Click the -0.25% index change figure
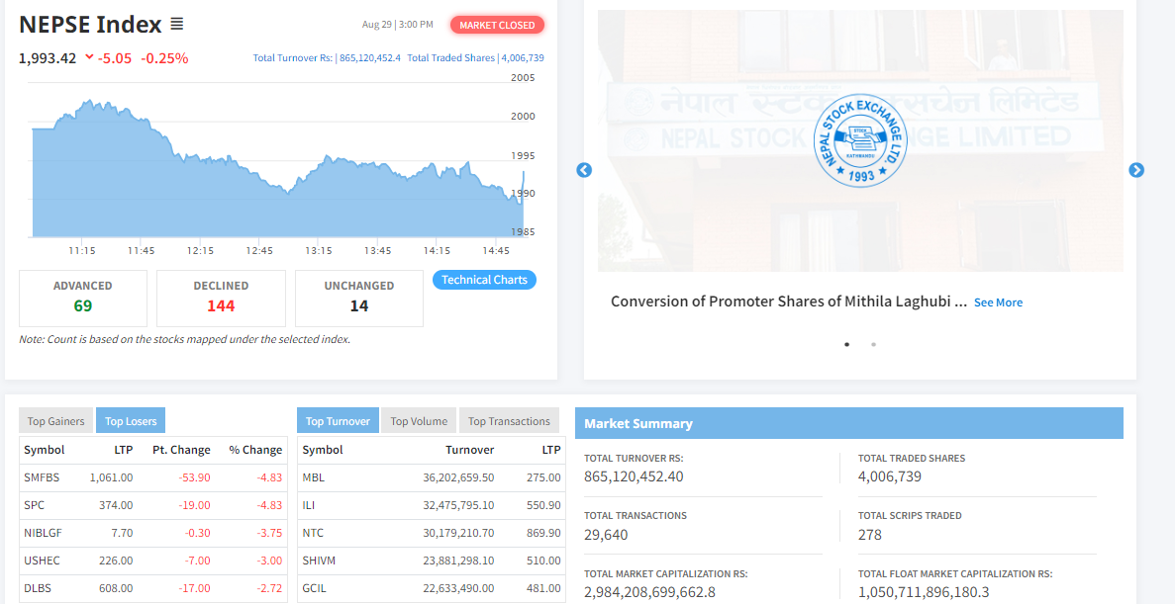 tap(165, 58)
